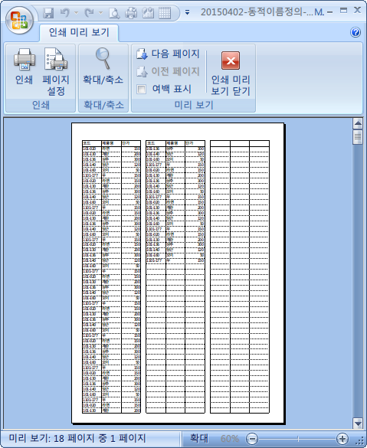The height and width of the screenshot is (448, 367).
Task: Open Customize Quick Access Toolbar dropdown
Action: click(187, 12)
